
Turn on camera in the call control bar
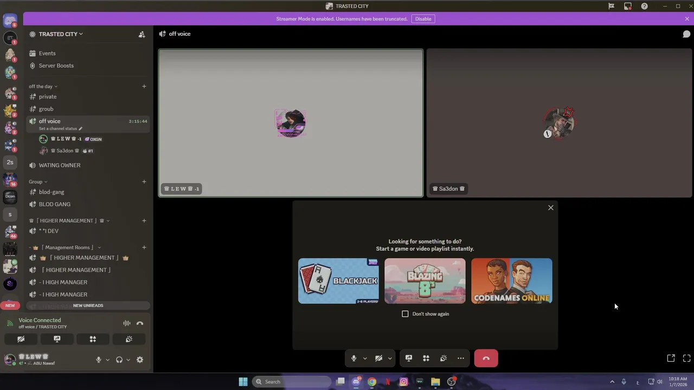378,358
